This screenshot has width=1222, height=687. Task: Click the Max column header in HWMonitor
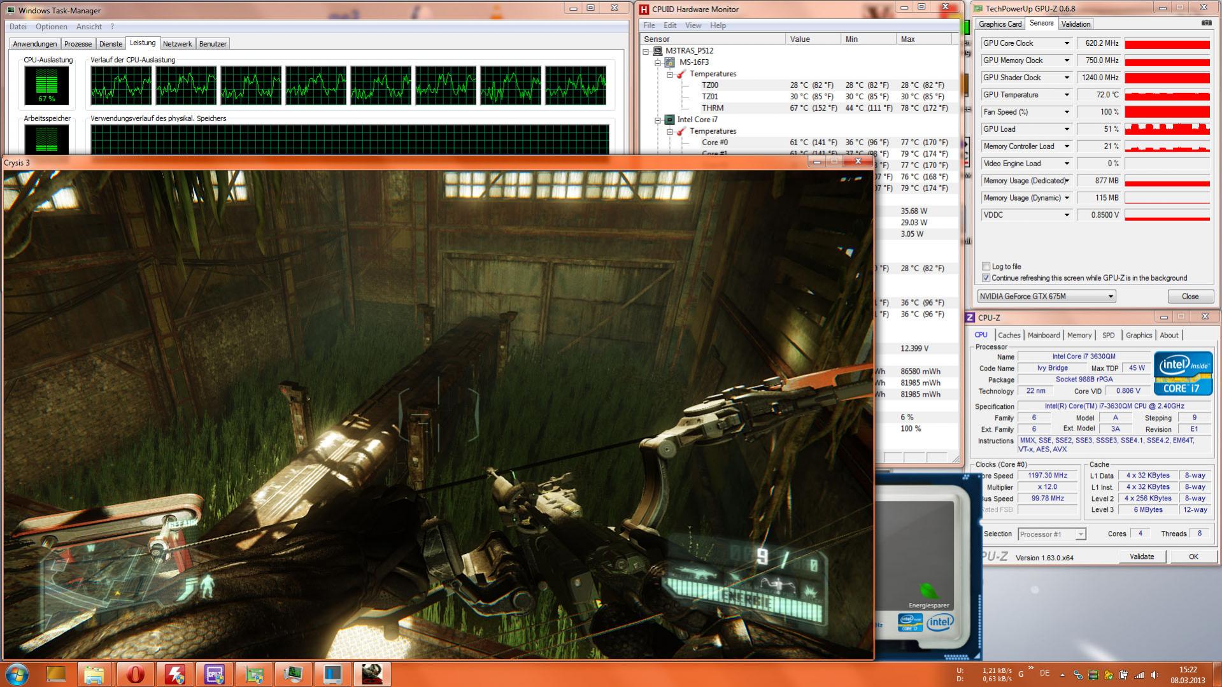point(923,39)
